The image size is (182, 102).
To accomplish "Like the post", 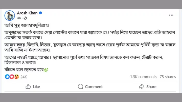I will (33, 86).
